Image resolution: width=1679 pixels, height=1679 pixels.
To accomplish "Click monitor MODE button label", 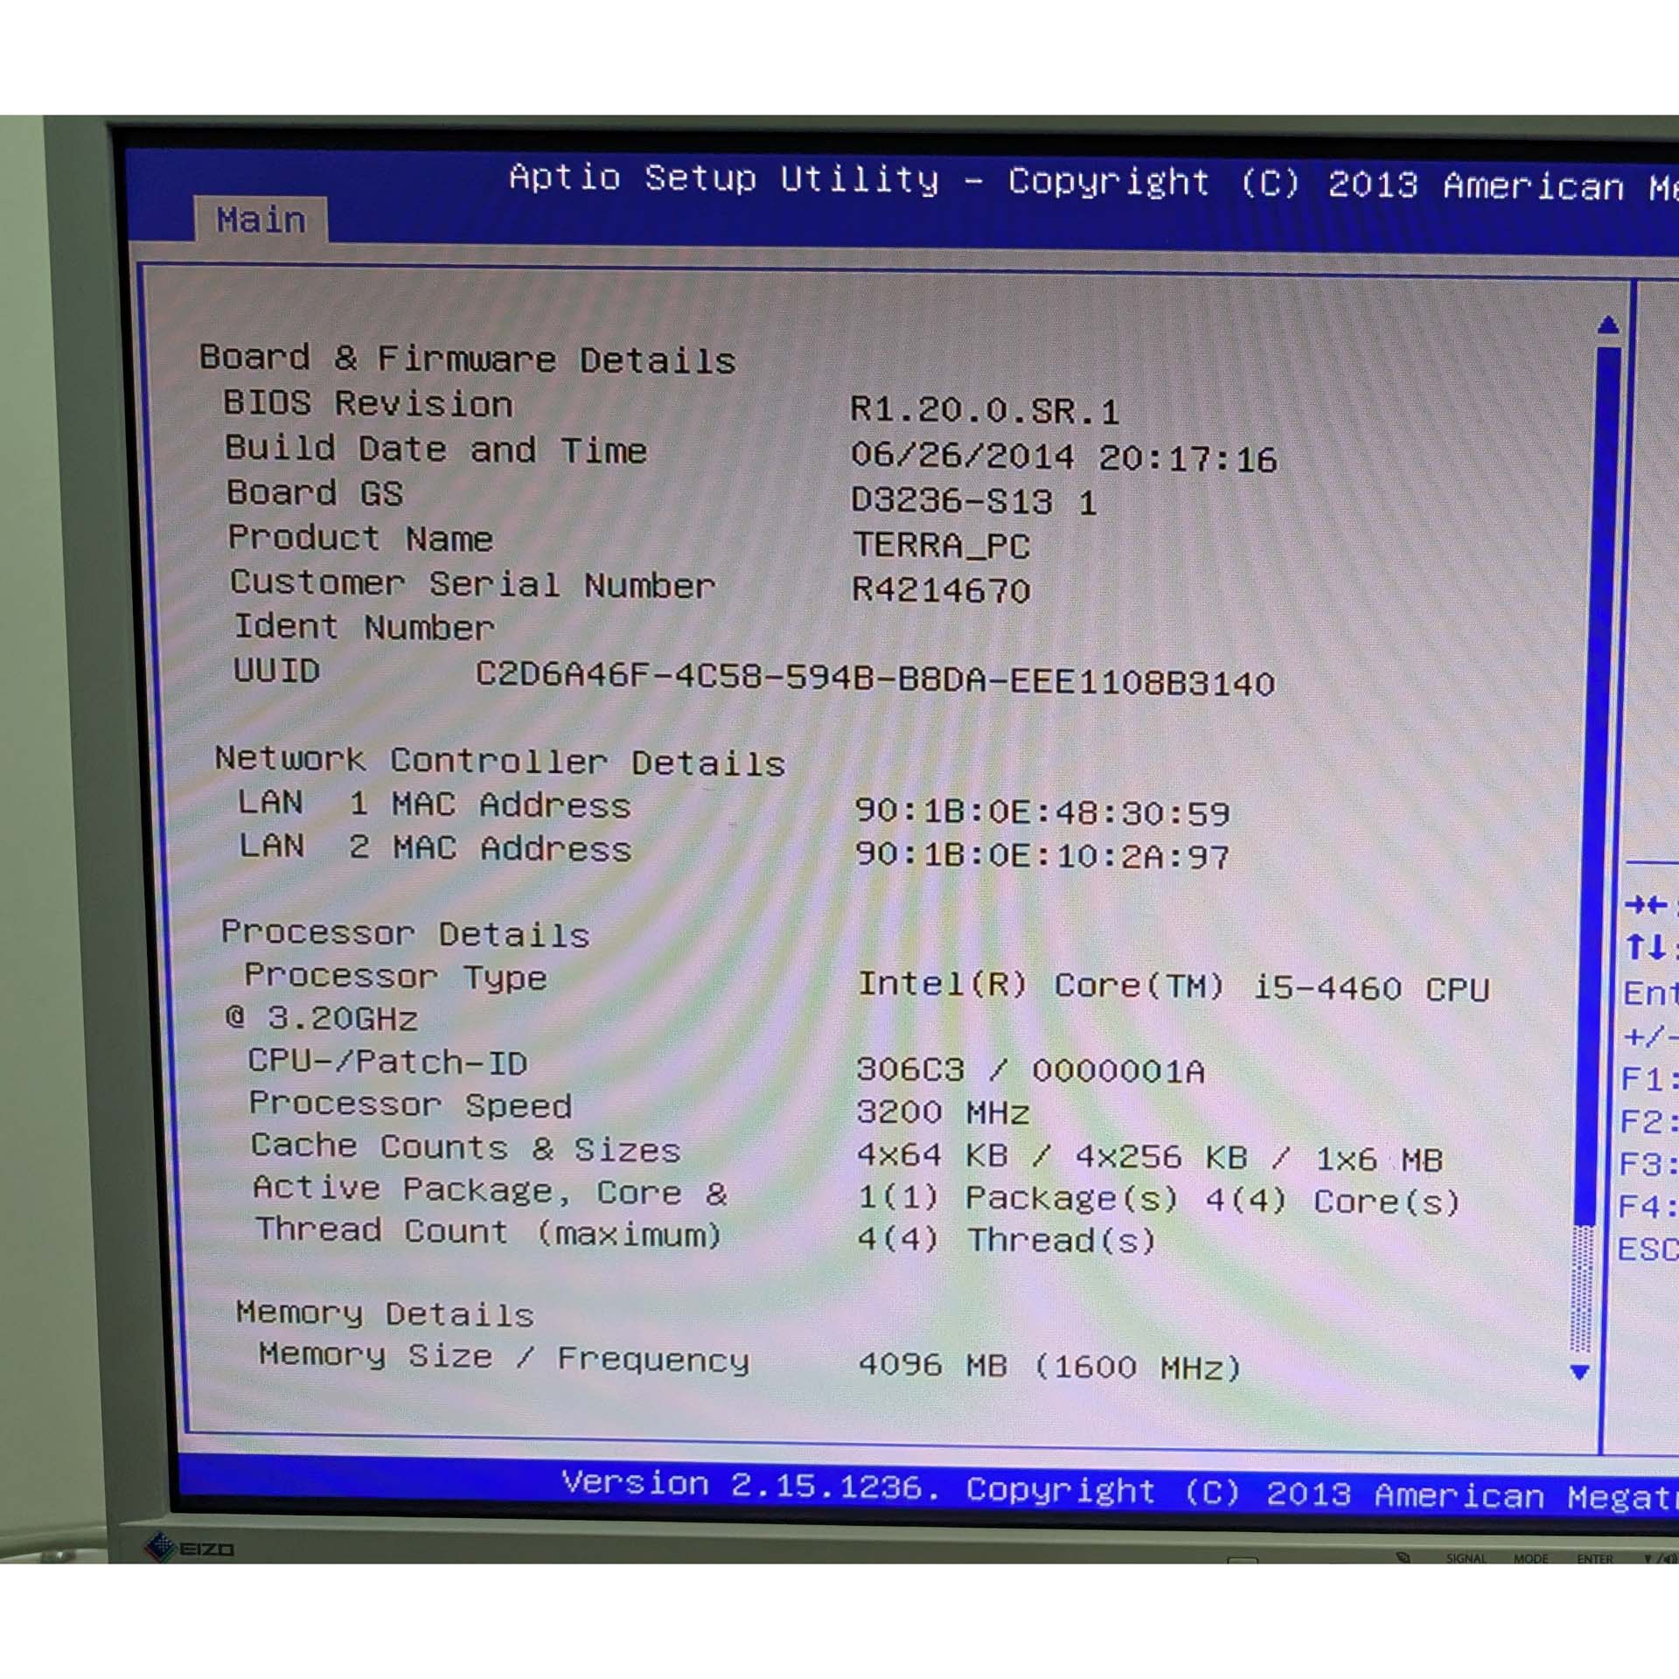I will (x=1530, y=1558).
